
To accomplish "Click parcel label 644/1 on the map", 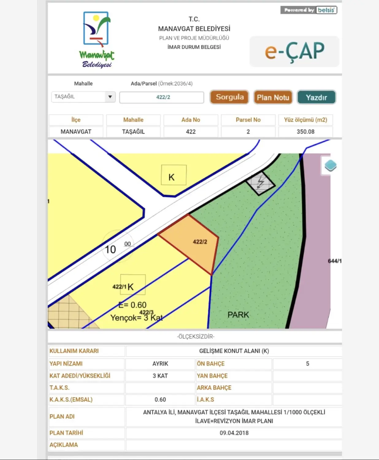I will coord(335,261).
